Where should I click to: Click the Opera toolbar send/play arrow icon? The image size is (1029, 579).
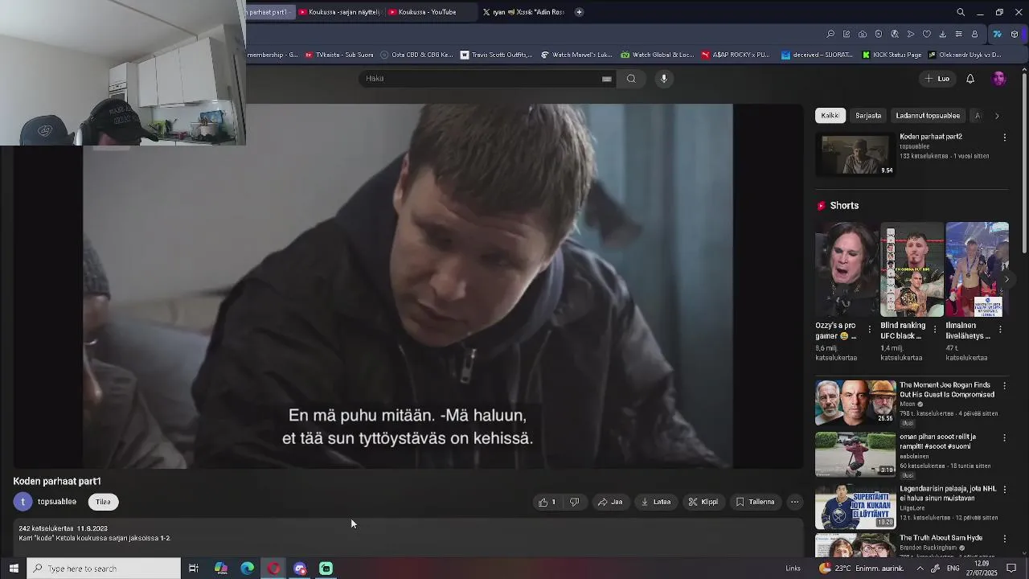(911, 34)
